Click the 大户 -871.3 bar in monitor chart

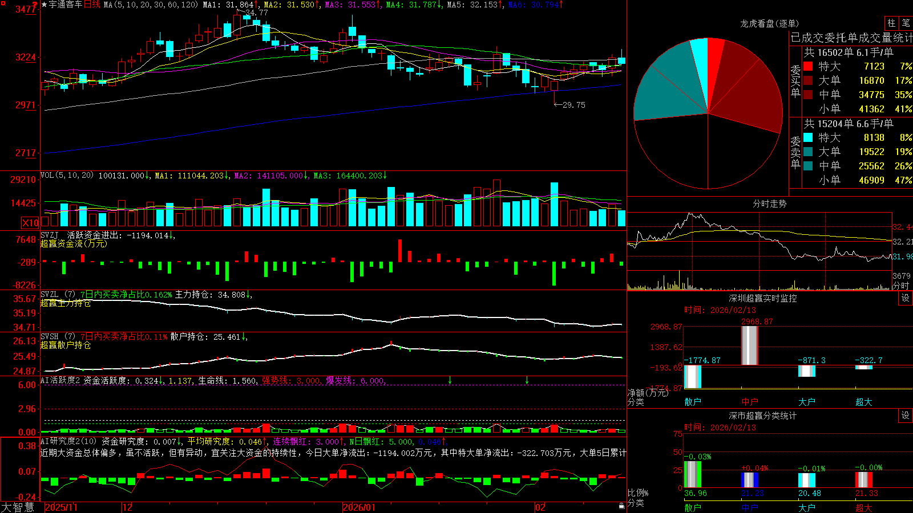coord(807,371)
